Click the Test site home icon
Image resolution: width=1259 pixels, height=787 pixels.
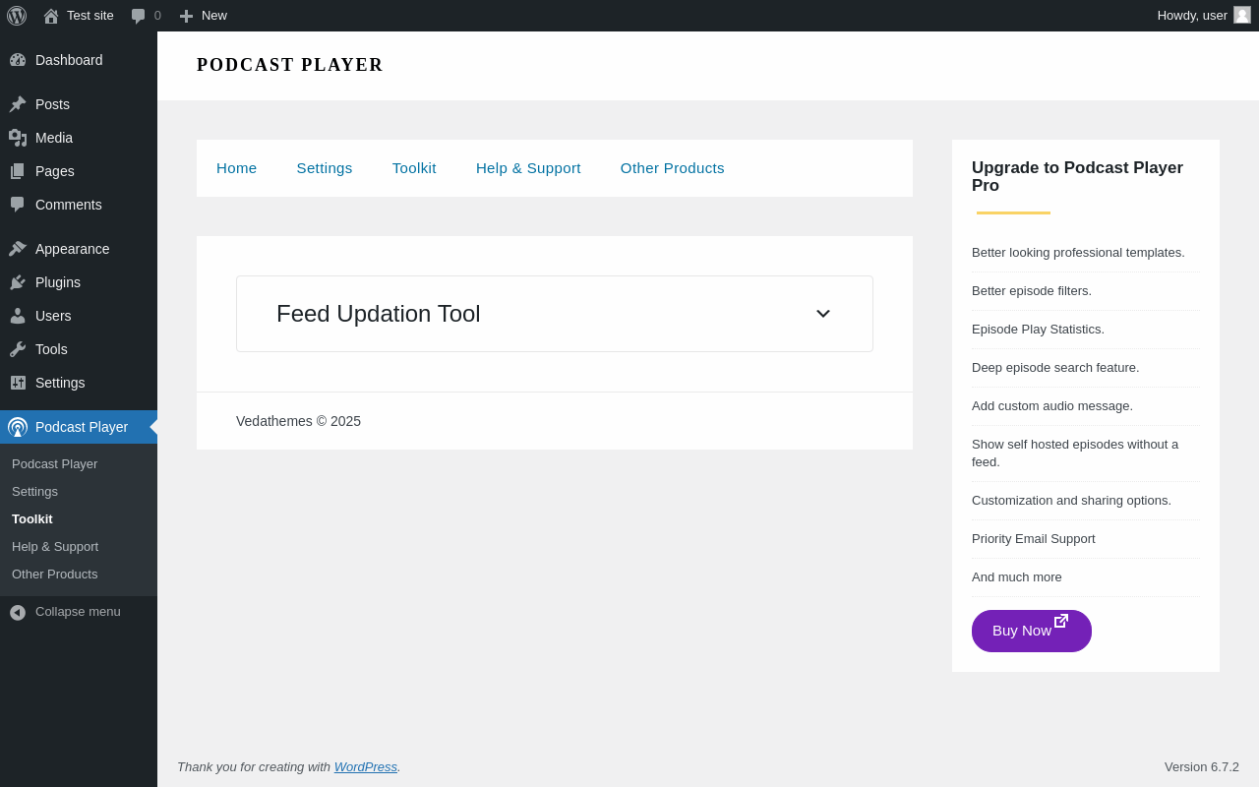51,16
